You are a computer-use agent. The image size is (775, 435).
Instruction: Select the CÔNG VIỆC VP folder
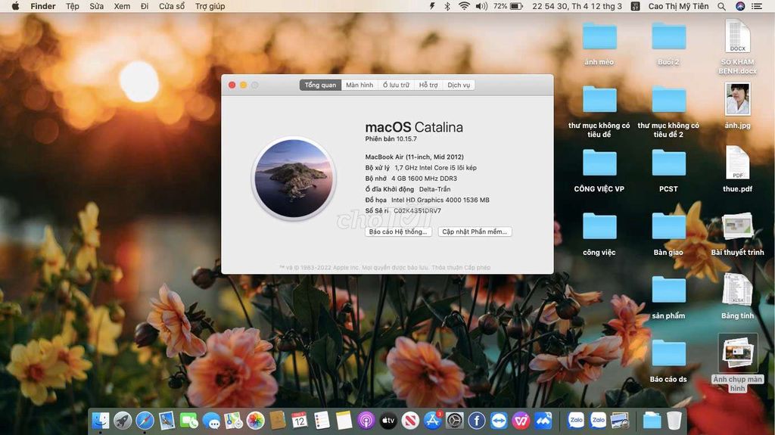[x=599, y=170]
